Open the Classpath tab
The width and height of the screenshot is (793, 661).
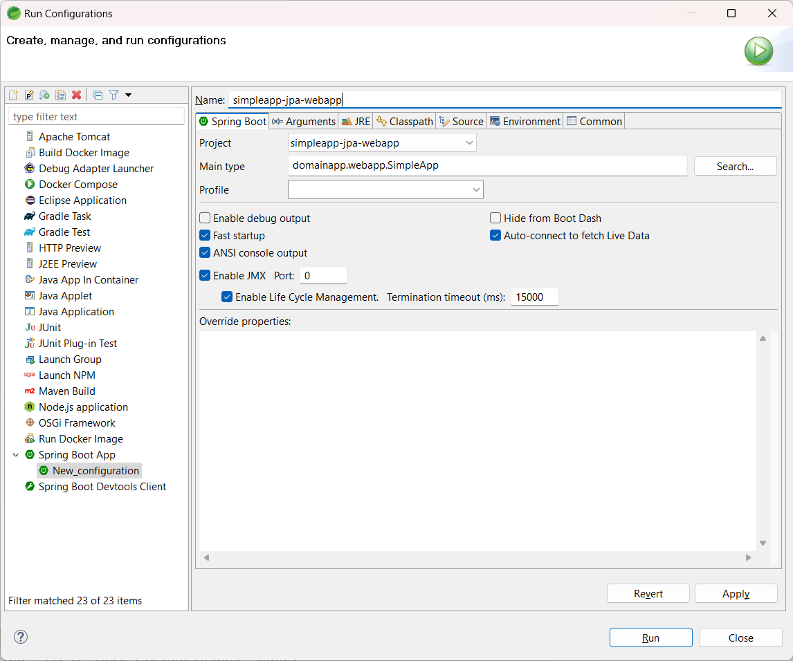pos(405,122)
